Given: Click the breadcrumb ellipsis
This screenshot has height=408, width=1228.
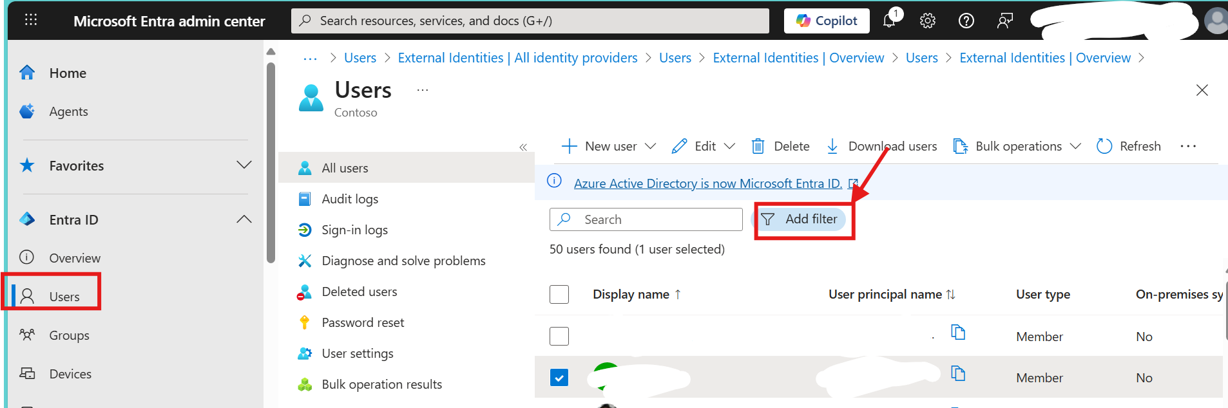Looking at the screenshot, I should (310, 58).
